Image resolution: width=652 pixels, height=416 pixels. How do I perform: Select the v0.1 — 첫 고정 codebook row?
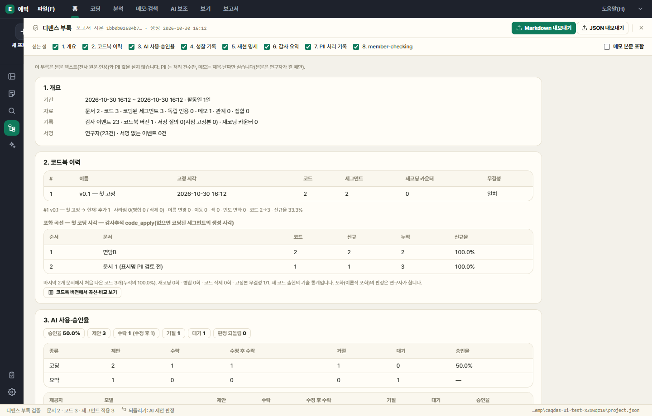point(288,194)
